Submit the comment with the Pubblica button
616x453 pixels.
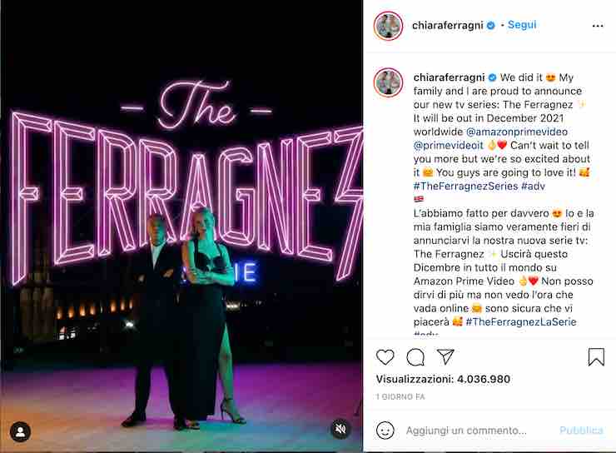point(581,431)
